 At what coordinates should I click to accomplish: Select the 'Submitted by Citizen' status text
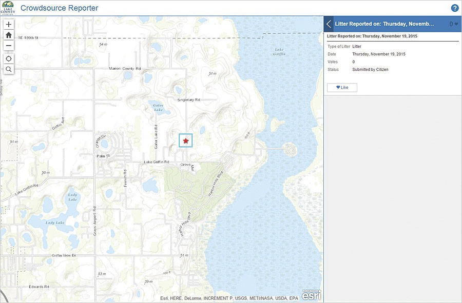tap(370, 69)
